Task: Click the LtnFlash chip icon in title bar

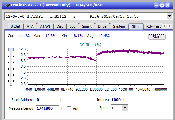Action: pyautogui.click(x=8, y=5)
